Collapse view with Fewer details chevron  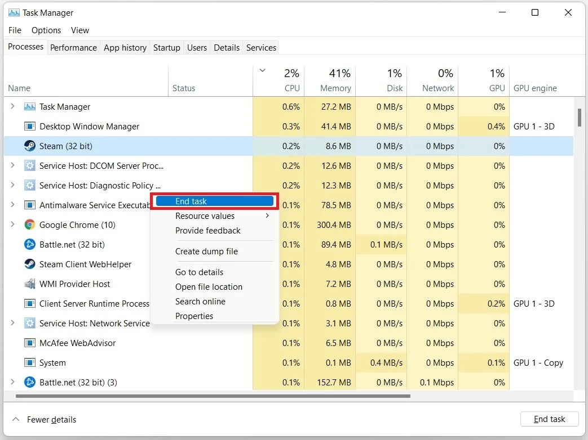point(15,419)
